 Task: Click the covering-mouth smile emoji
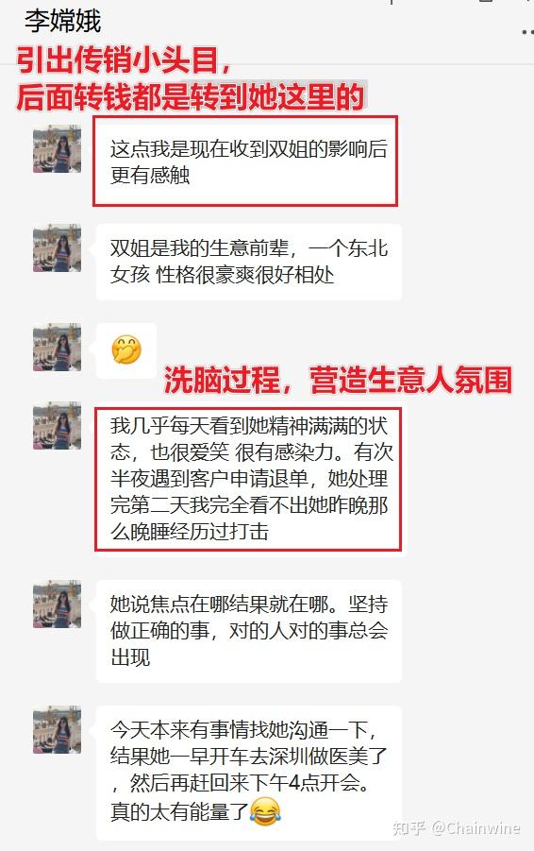(x=126, y=349)
